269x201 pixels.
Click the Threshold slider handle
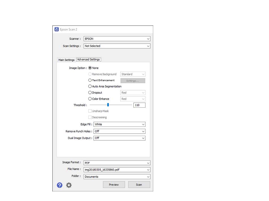coord(108,105)
